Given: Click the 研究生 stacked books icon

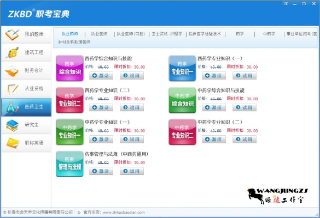Looking at the screenshot, I should click(x=12, y=125).
